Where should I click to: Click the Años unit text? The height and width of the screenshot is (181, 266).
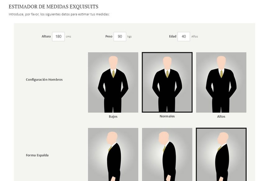[x=195, y=36]
